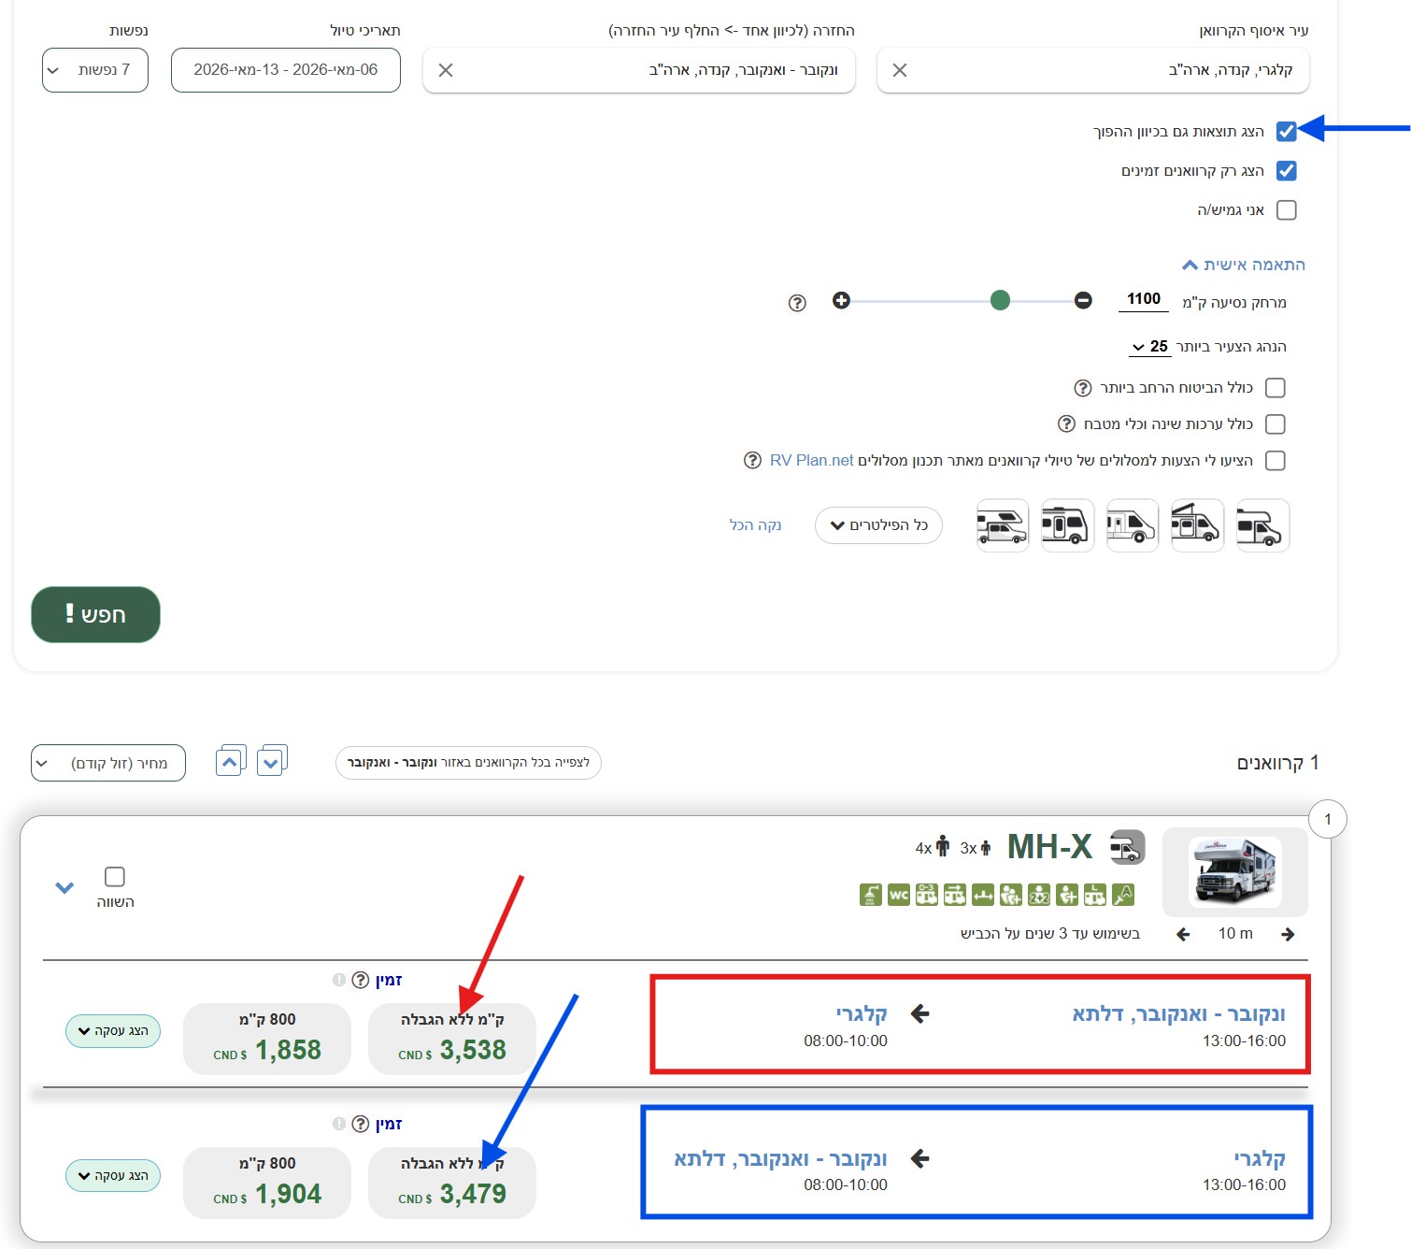
Task: Uncheck the show reverse direction results checkbox
Action: pyautogui.click(x=1286, y=132)
